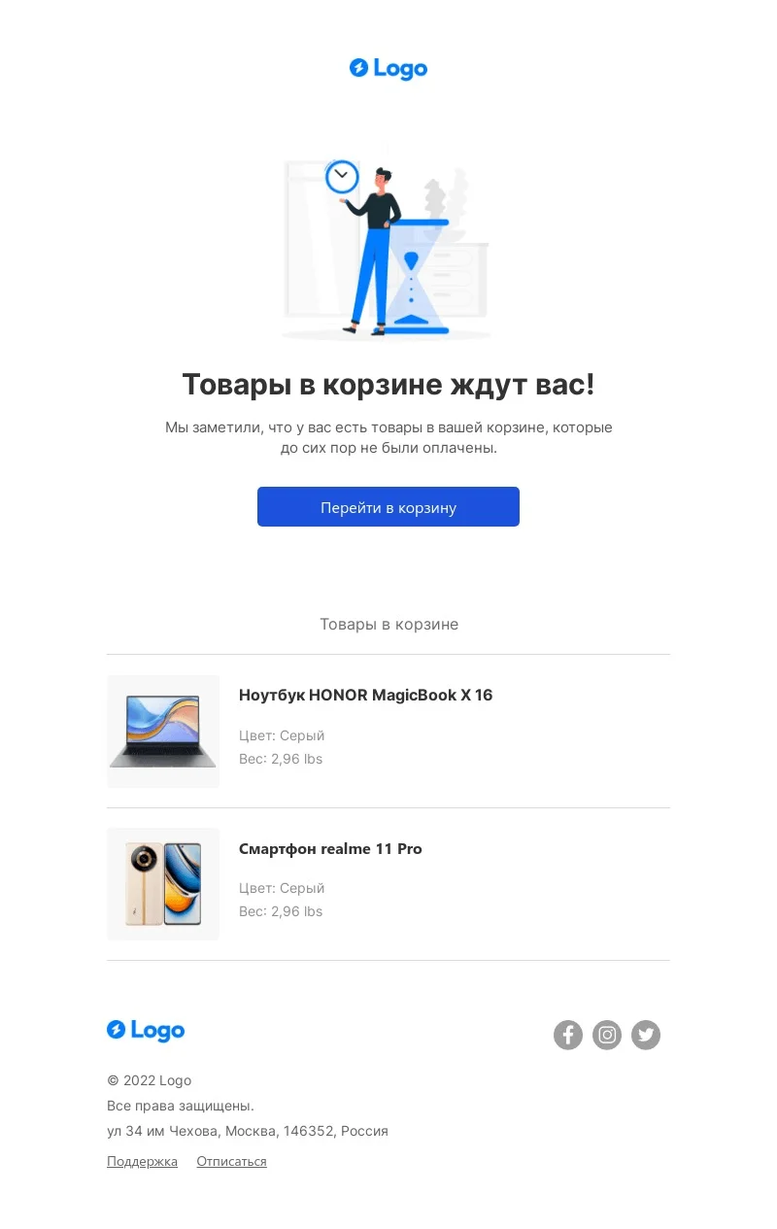Follow the Отписаться unsubscribe link
The height and width of the screenshot is (1229, 777).
tap(231, 1161)
